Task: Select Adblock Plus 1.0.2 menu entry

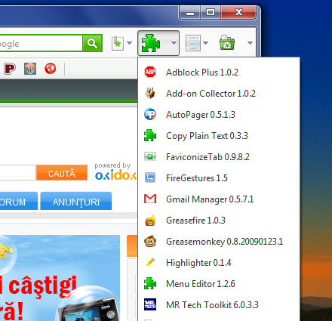Action: [x=219, y=73]
